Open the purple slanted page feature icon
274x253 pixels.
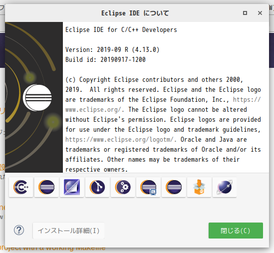tap(72, 187)
